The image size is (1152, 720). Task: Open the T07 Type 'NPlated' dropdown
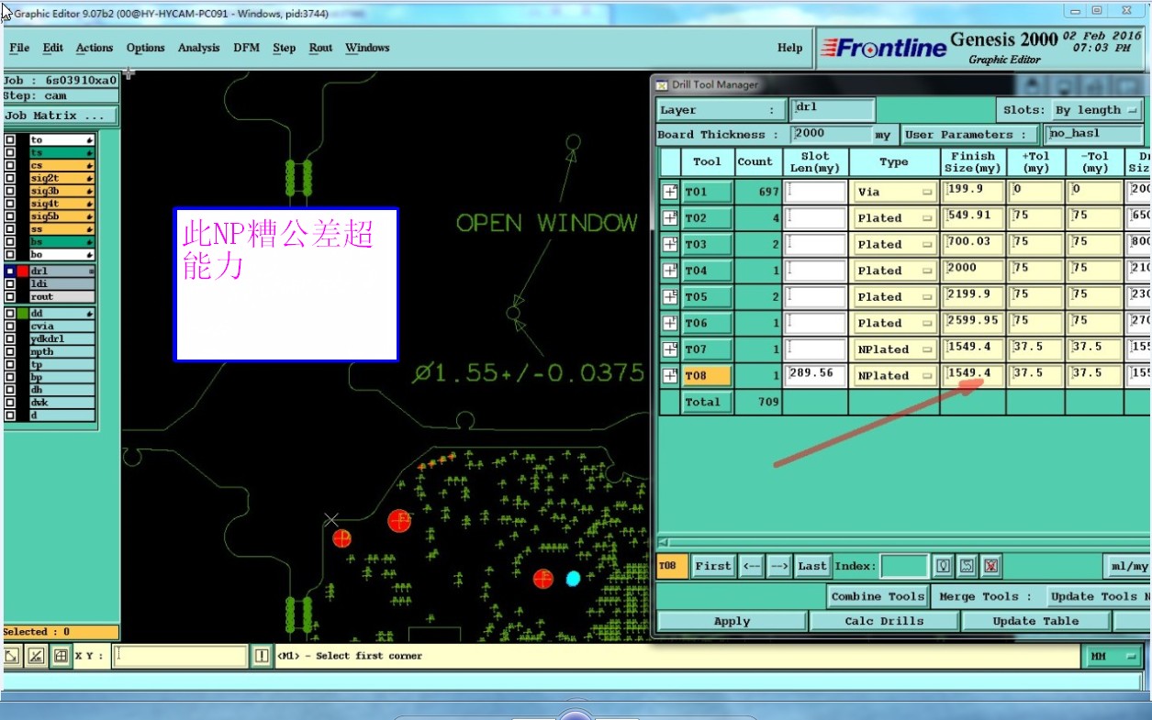894,349
